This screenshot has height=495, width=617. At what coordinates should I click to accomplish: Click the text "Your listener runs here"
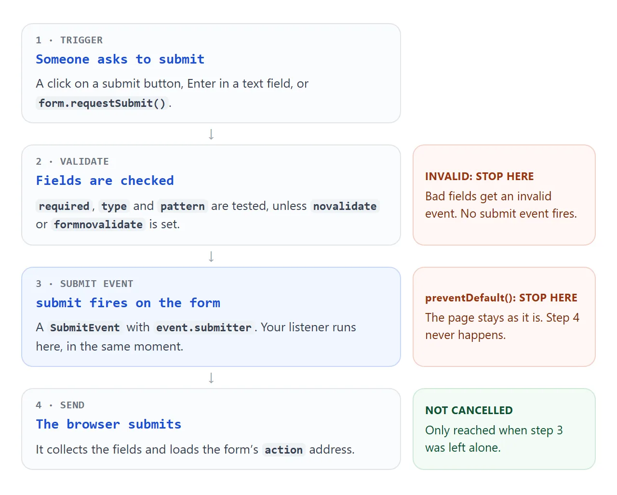196,337
